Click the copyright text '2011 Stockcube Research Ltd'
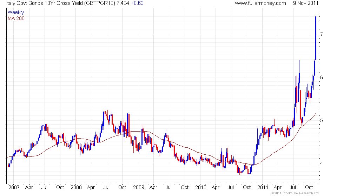 pos(296,193)
